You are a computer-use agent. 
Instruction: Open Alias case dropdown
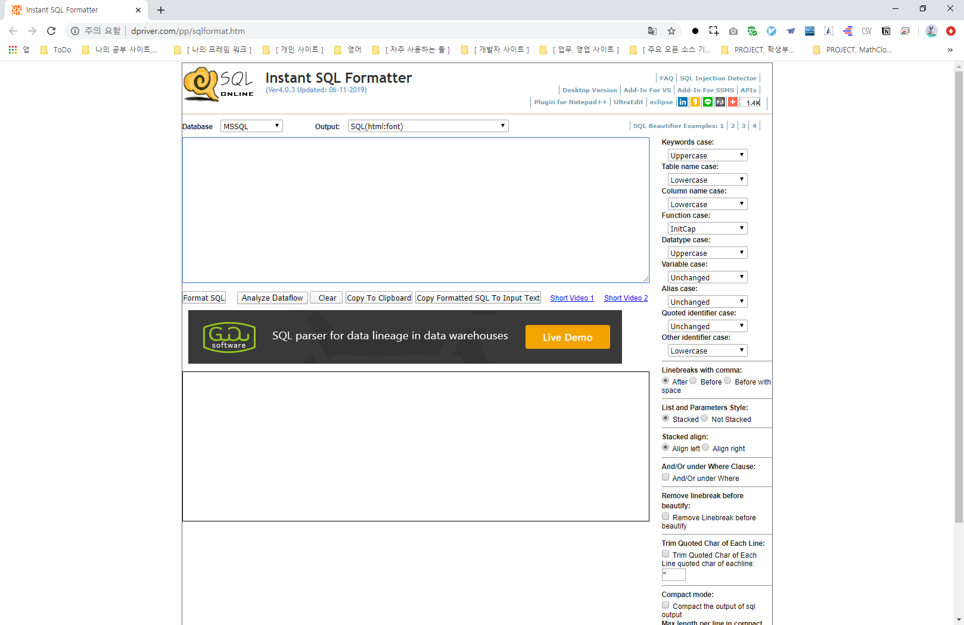point(707,302)
